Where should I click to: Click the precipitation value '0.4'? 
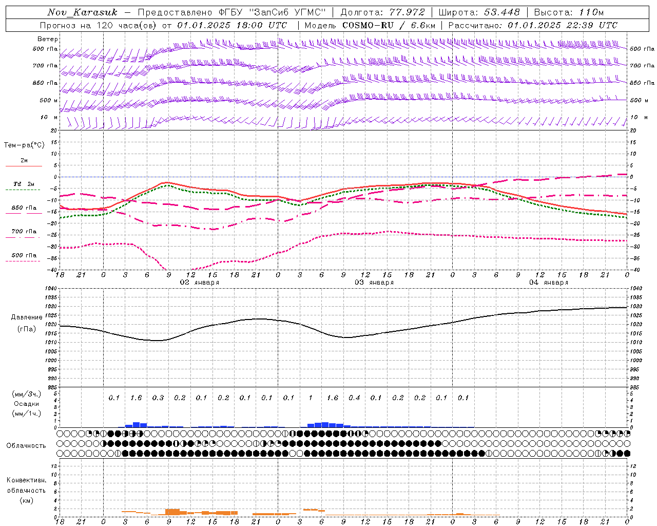coord(354,398)
